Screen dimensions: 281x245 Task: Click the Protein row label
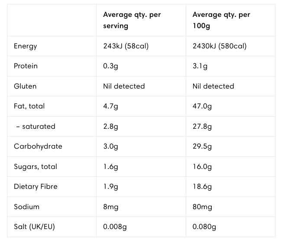[x=26, y=66]
